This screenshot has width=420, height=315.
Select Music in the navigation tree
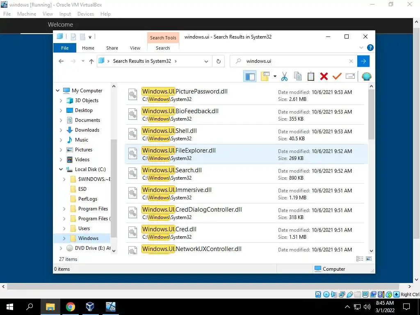coord(82,140)
